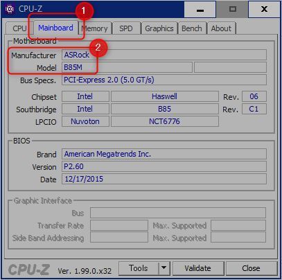This screenshot has height=280, width=282.
Task: Click the LPCIO NCT6776 field
Action: pyautogui.click(x=165, y=121)
